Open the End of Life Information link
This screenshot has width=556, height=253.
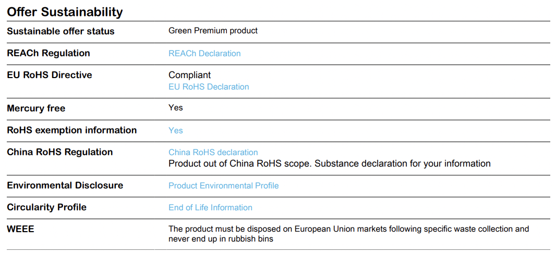(210, 208)
